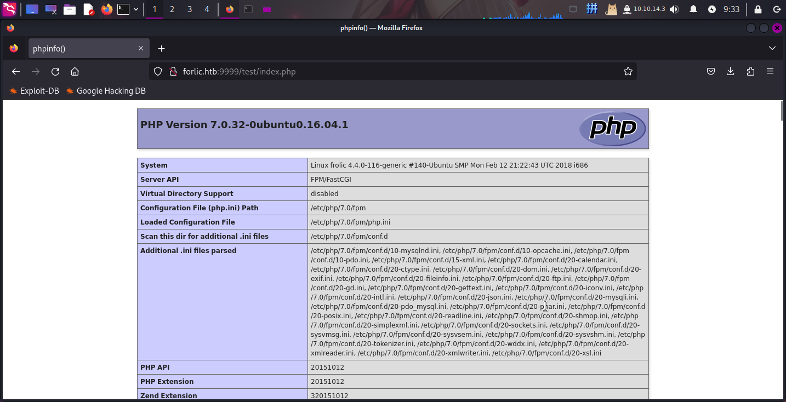The height and width of the screenshot is (402, 786).
Task: Switch to workspace 4
Action: tap(207, 9)
